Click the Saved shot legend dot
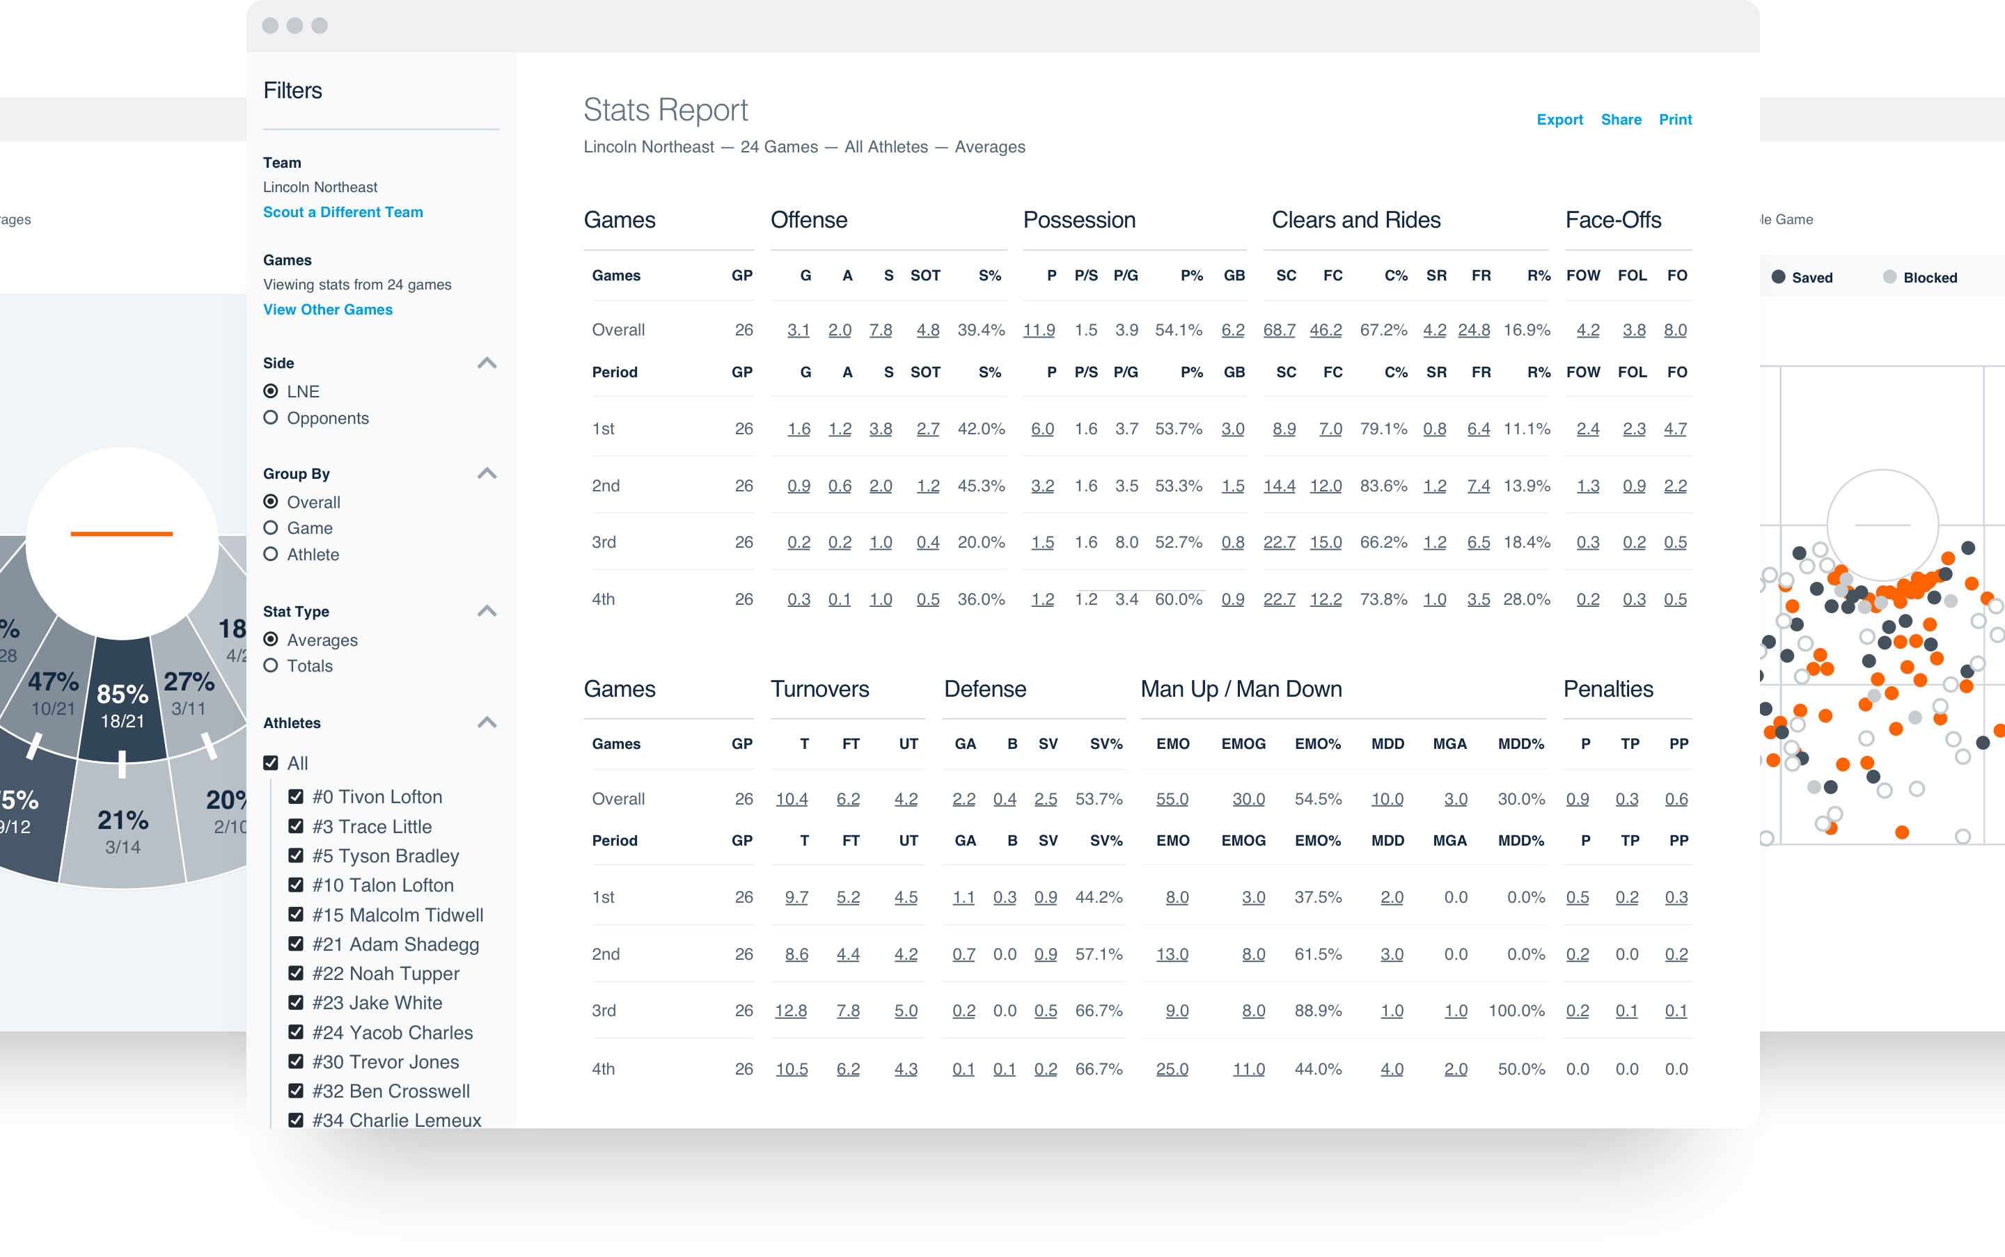 point(1778,277)
